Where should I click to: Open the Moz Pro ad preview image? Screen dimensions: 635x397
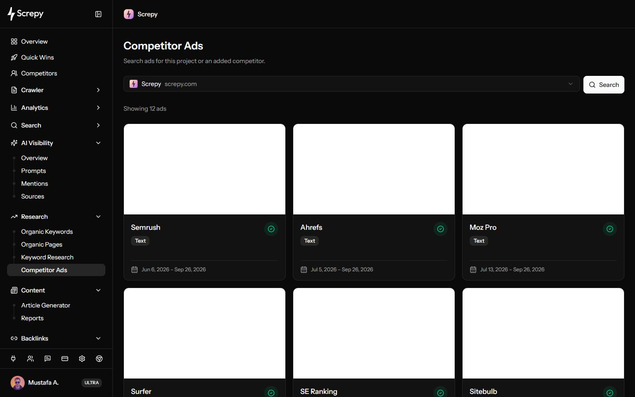pos(543,169)
